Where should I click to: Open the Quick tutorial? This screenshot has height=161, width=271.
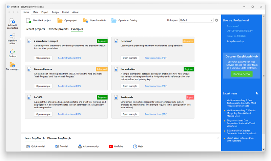(35, 146)
